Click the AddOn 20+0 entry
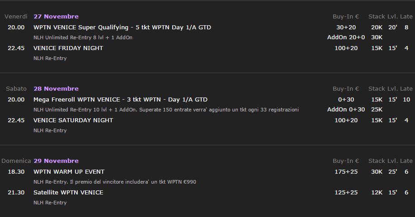Viewport: 415px width, 217px height. [x=346, y=37]
